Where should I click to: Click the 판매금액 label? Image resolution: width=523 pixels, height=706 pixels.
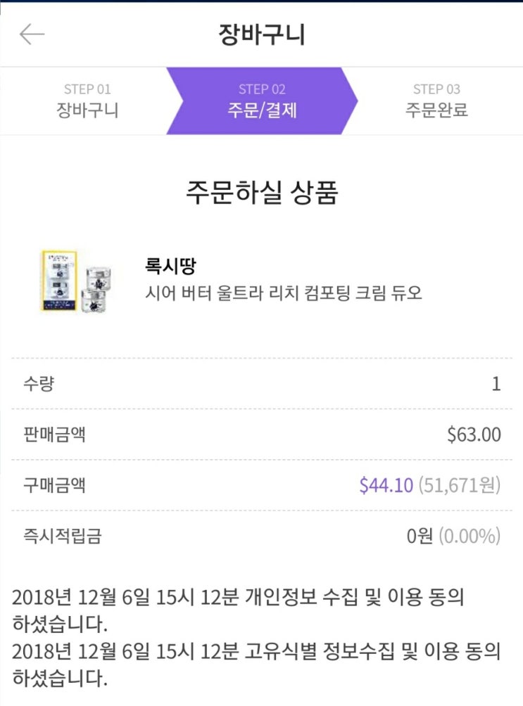54,435
